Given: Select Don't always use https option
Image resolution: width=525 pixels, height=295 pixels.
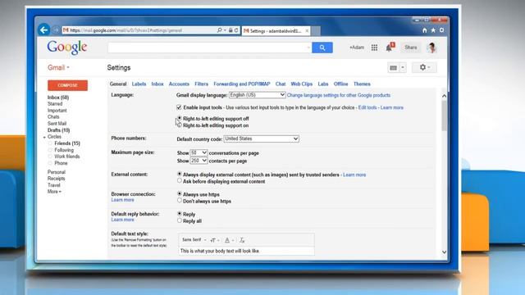Looking at the screenshot, I should tap(180, 200).
